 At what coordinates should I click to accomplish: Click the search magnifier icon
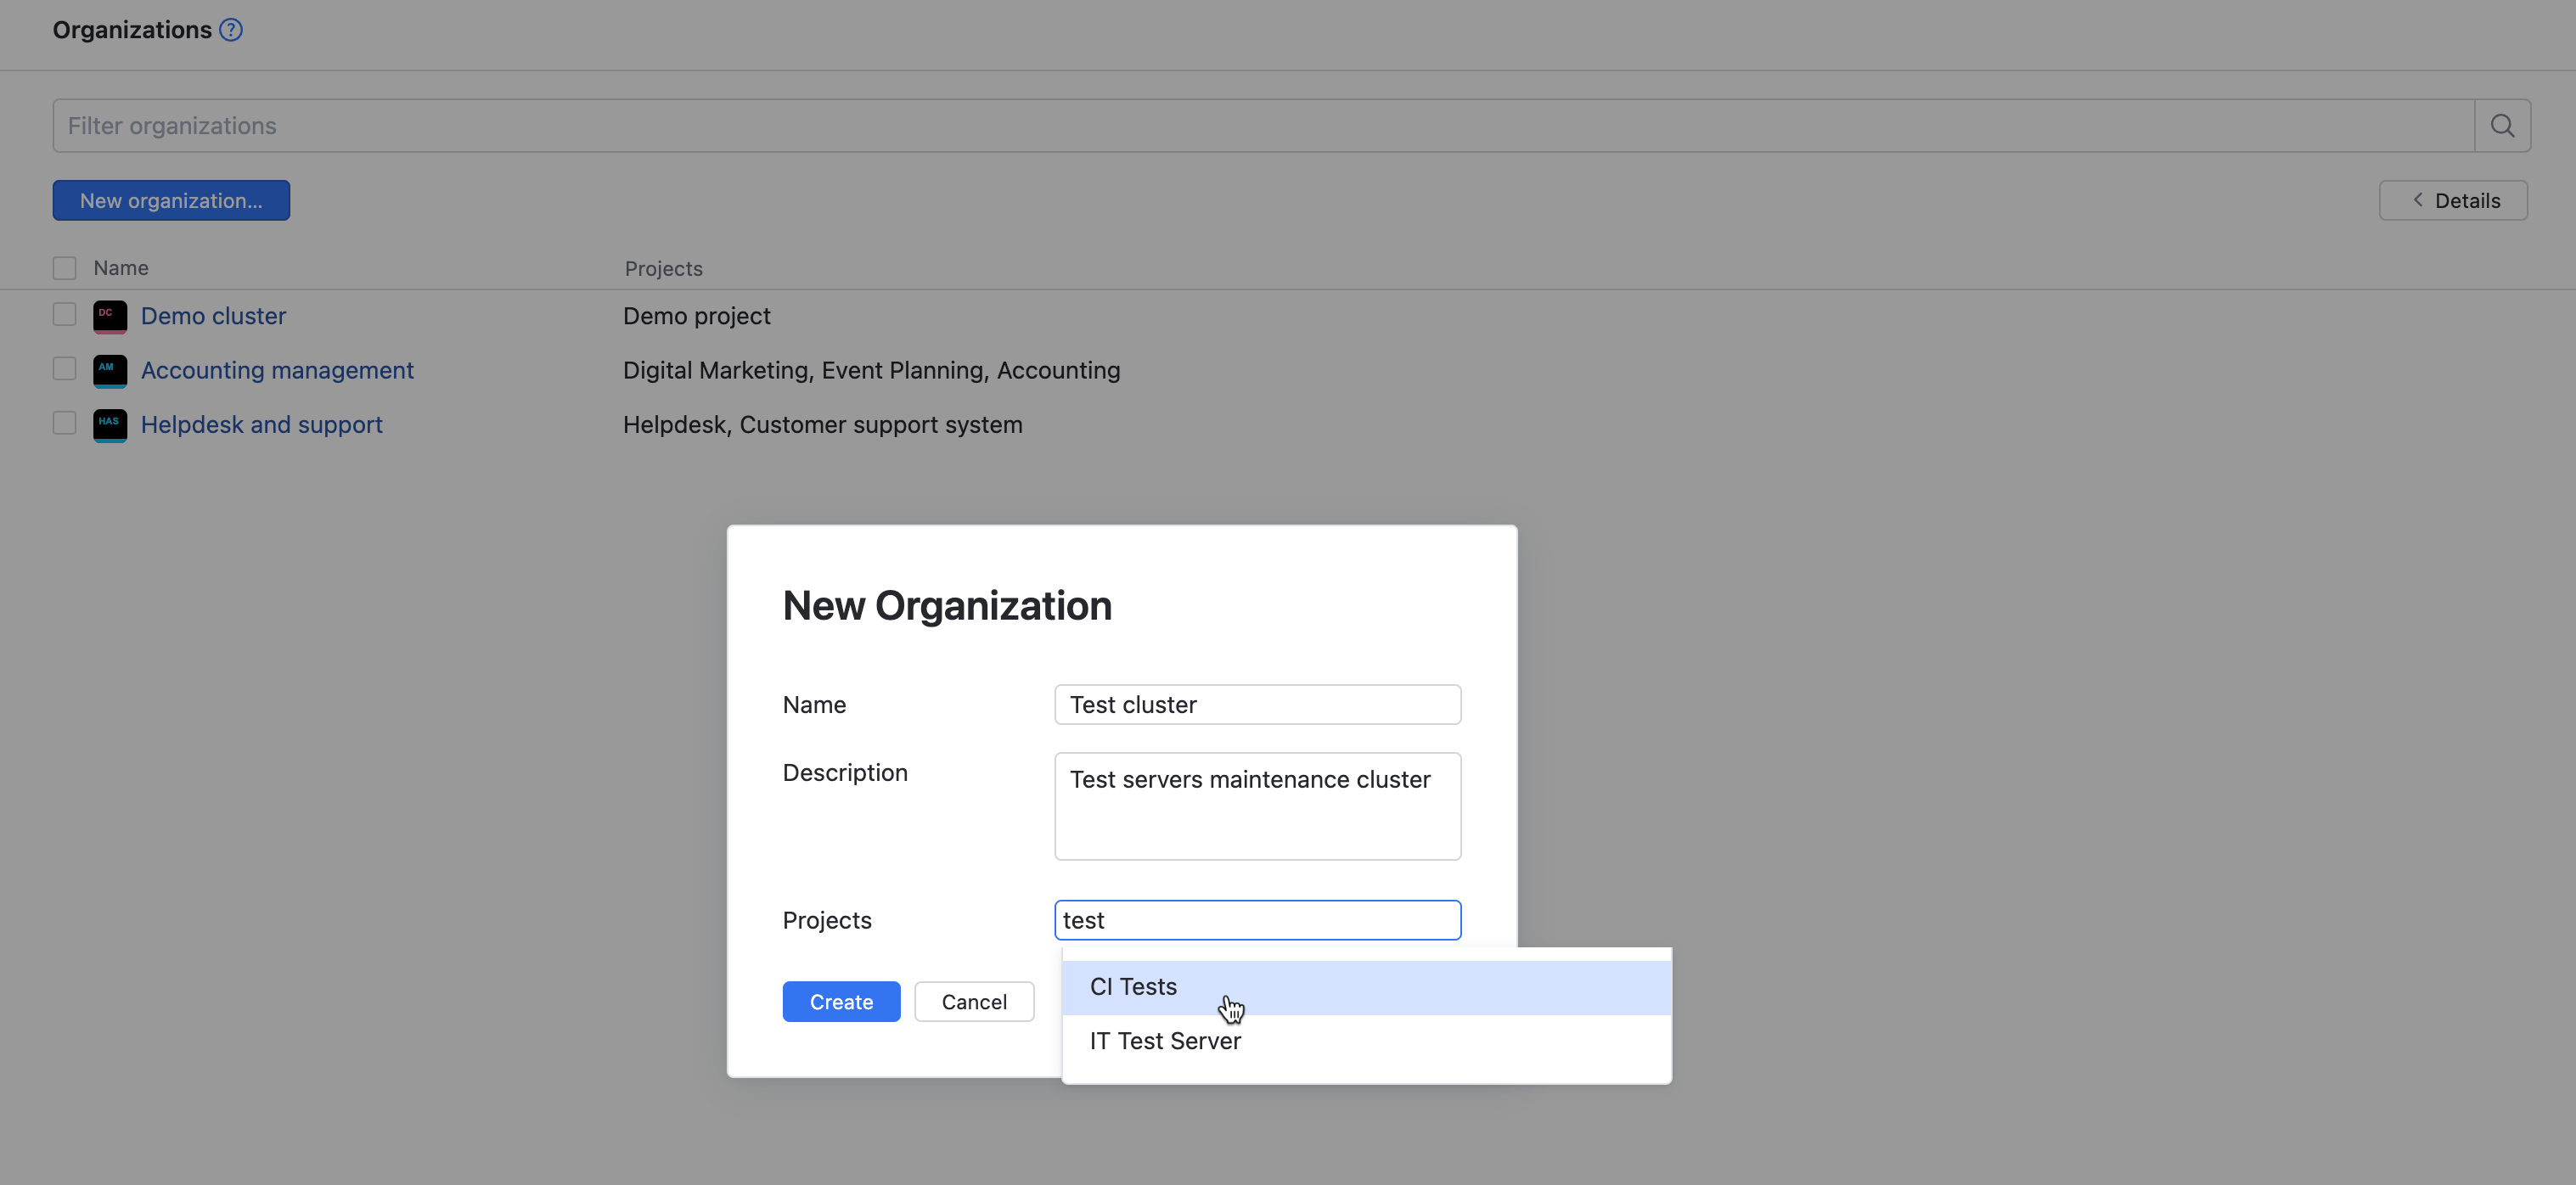[x=2502, y=125]
